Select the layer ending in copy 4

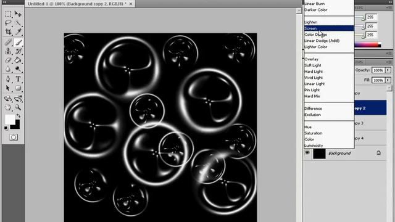pos(370,138)
